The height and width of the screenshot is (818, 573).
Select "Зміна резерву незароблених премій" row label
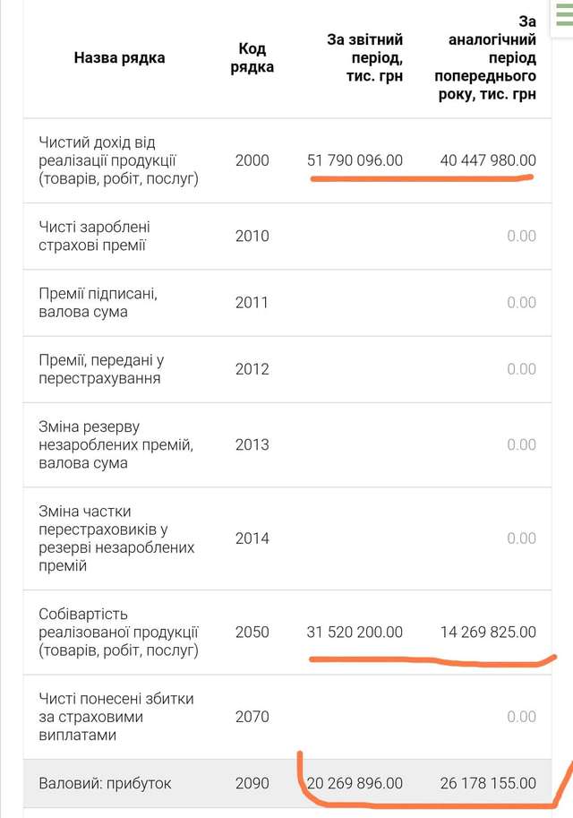pos(116,444)
